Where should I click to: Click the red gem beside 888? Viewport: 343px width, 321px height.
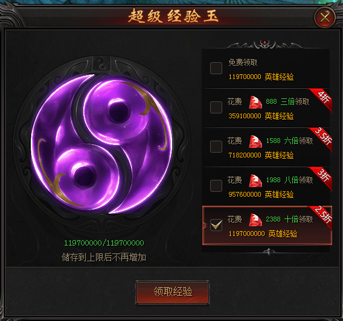[x=255, y=102]
